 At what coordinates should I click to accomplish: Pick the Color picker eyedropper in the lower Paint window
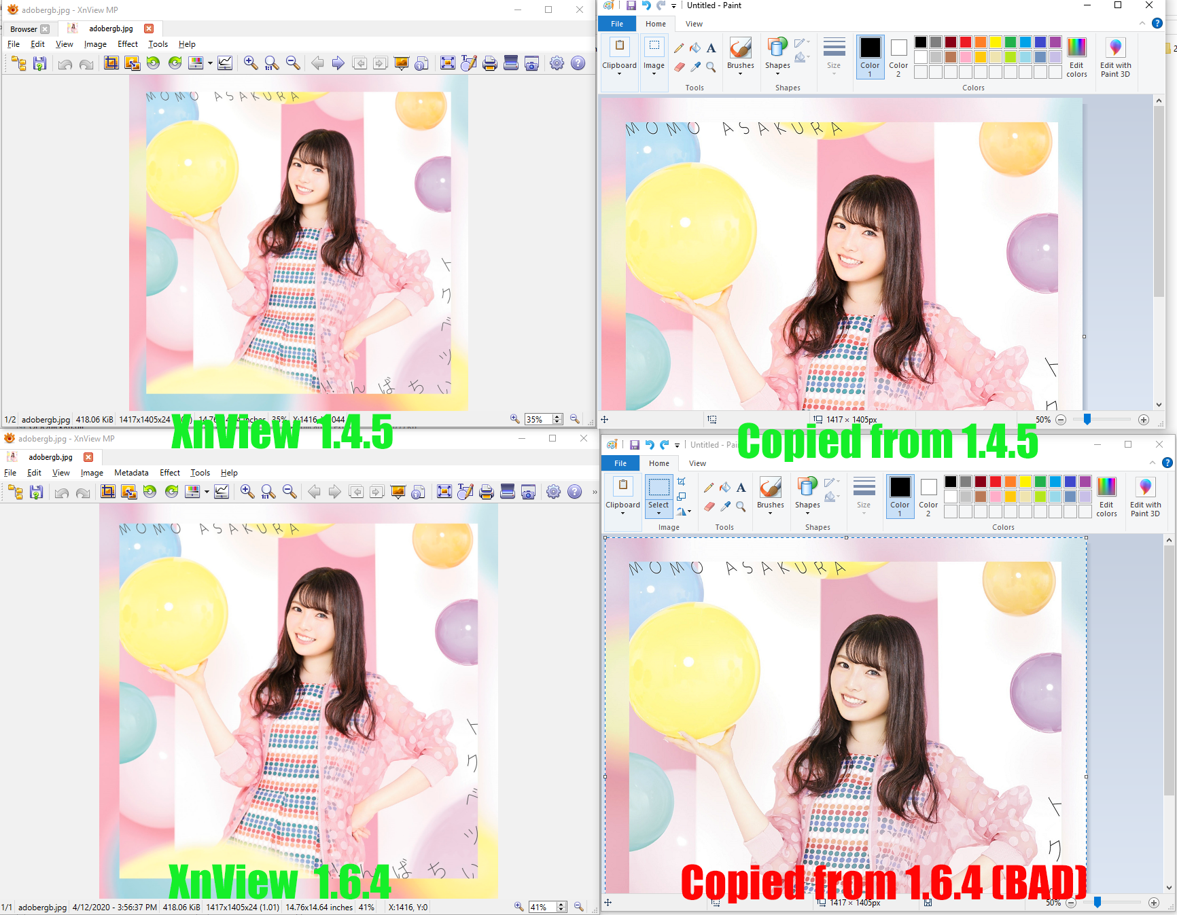click(725, 506)
